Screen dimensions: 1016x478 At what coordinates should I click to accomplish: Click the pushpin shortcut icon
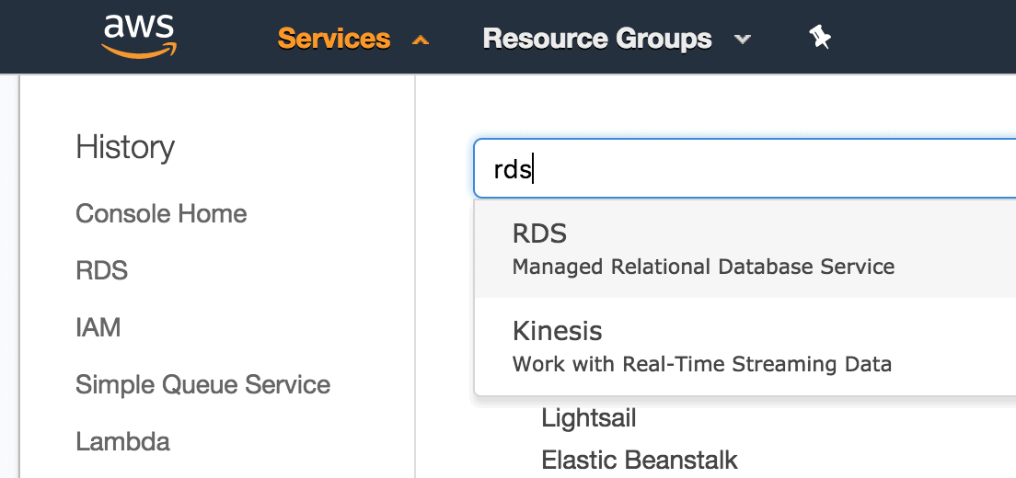(820, 39)
